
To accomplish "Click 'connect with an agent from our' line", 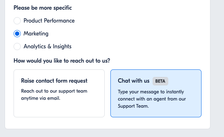I will 152,99.
